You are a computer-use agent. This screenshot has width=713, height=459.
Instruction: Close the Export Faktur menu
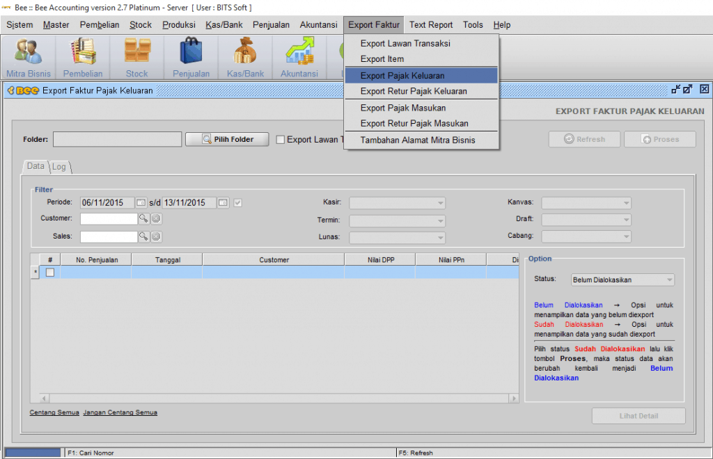coord(374,25)
